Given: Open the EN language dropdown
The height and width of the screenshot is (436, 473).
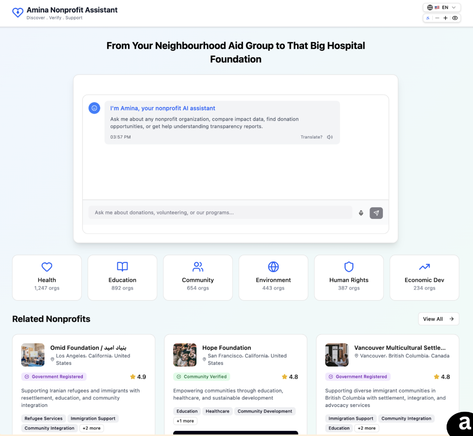Looking at the screenshot, I should (442, 7).
